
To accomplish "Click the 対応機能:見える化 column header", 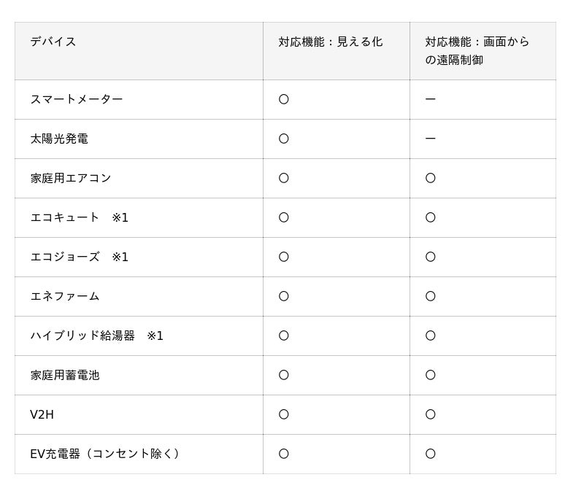I will click(x=330, y=42).
